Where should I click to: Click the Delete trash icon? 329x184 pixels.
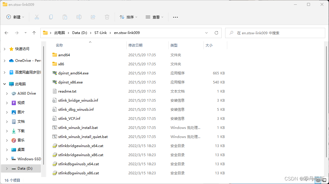[107, 17]
